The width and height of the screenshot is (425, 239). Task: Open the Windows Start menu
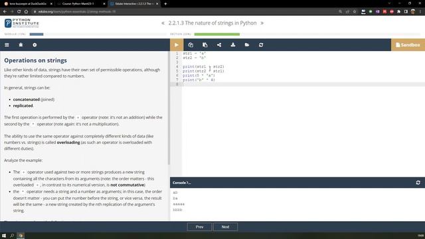[x=4, y=236]
